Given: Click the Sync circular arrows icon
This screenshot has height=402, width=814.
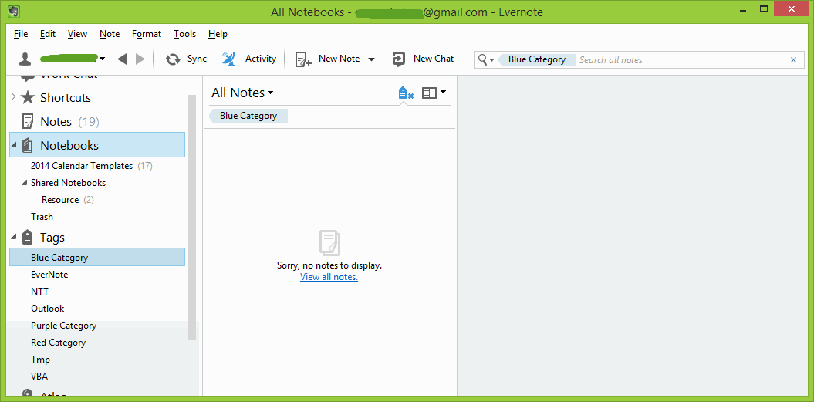Looking at the screenshot, I should [x=173, y=59].
